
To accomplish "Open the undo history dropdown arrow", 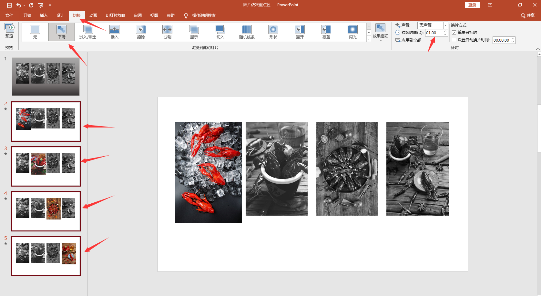I will [24, 5].
